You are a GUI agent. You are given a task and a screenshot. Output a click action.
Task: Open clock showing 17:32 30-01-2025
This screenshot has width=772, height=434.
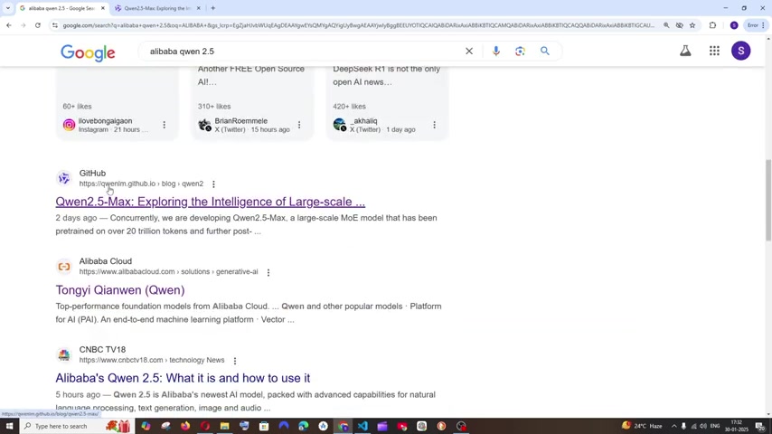(737, 426)
